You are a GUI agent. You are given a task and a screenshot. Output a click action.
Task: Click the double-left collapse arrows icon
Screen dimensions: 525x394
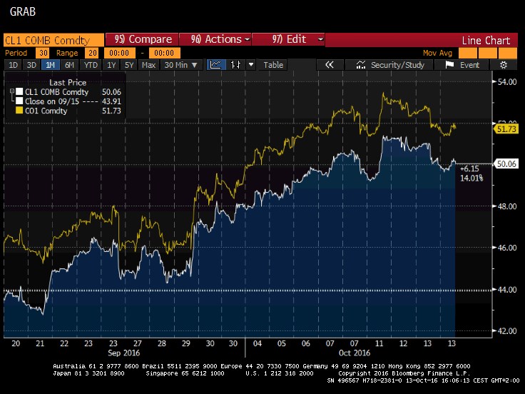[329, 65]
